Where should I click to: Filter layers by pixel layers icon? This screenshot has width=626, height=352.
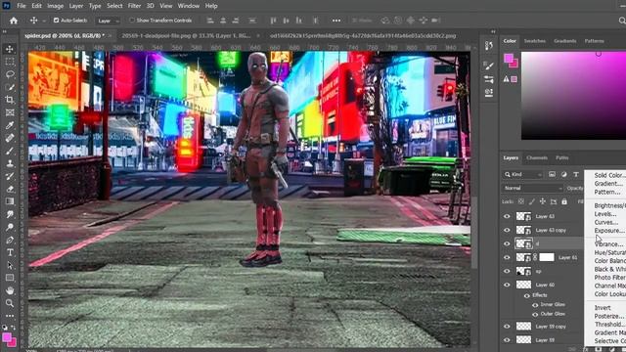[552, 174]
